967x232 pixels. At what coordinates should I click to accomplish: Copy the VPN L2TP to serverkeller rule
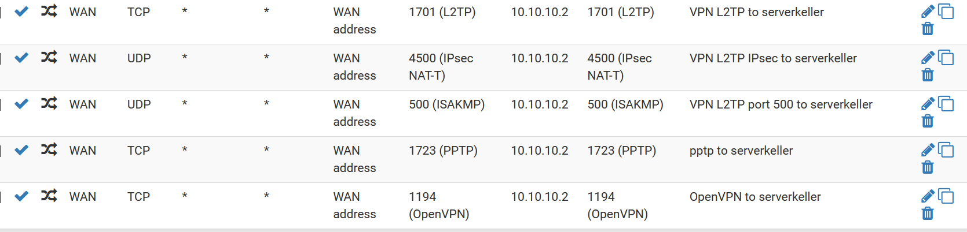pos(946,12)
